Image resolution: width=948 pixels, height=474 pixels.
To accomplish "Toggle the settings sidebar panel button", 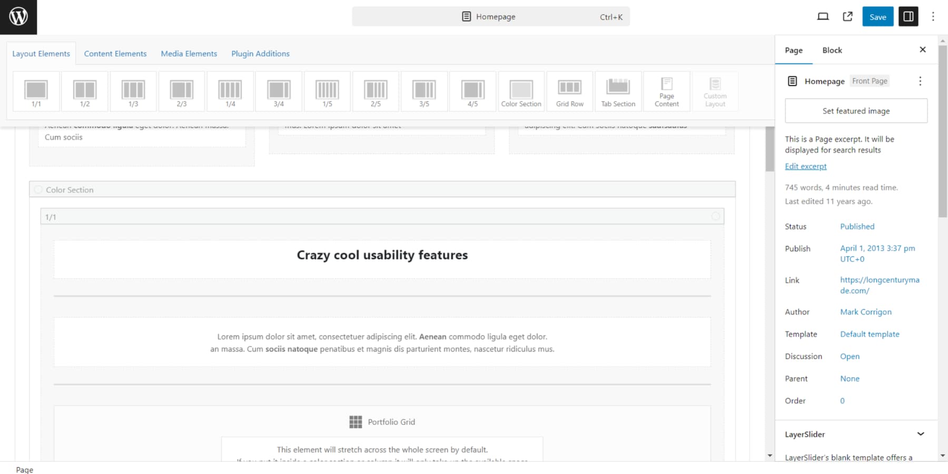I will (908, 17).
